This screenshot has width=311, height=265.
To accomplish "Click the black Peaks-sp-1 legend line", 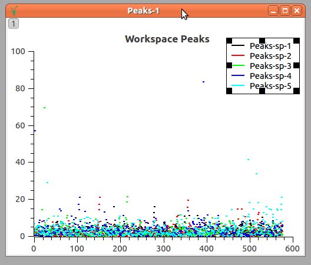I will (x=238, y=45).
